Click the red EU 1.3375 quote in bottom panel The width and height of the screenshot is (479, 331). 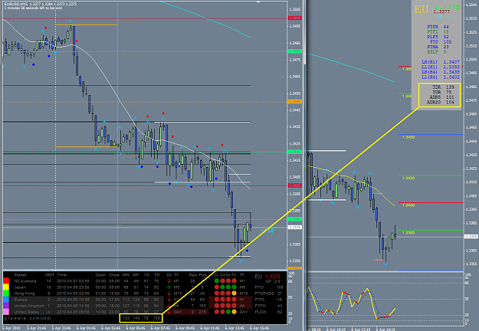(x=267, y=277)
